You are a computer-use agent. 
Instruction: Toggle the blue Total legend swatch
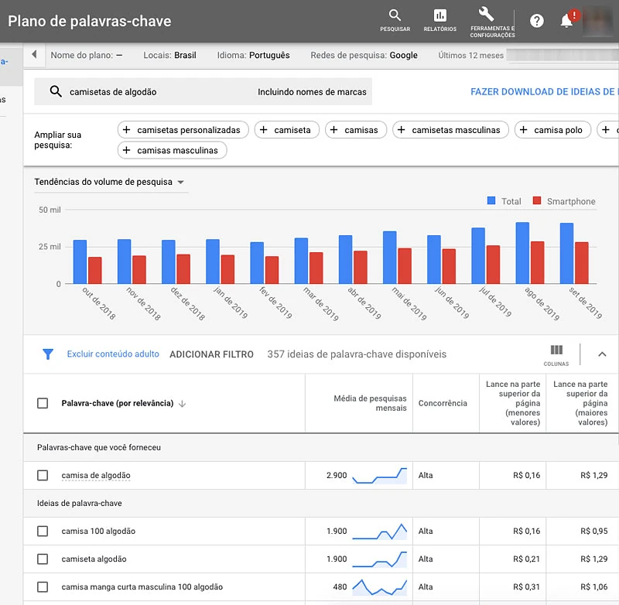tap(491, 201)
